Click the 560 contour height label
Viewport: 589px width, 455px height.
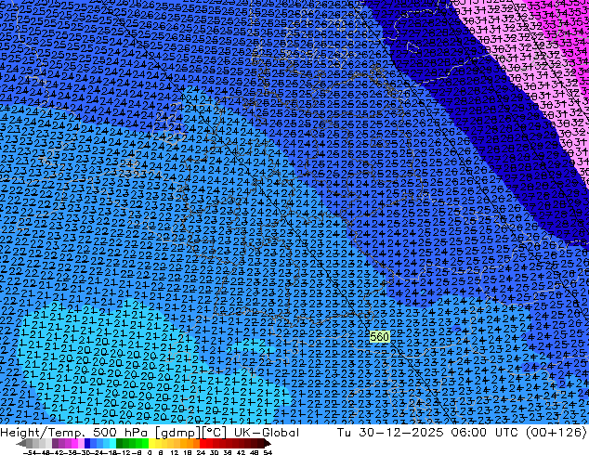point(379,337)
